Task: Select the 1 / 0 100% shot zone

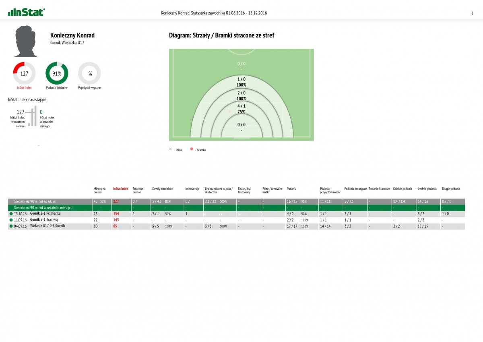Action: coord(242,82)
